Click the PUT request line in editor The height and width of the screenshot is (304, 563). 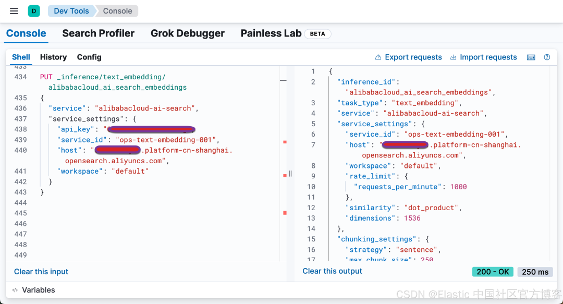[x=102, y=77]
